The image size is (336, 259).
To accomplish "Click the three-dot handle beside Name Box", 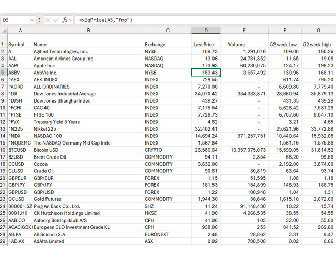I will [40, 20].
